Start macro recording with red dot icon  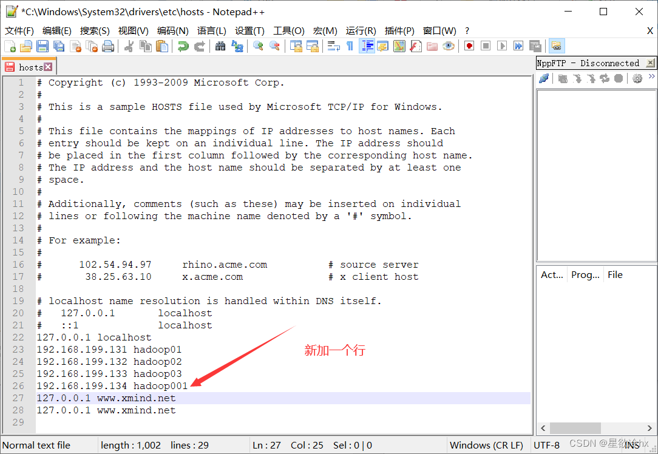(x=469, y=46)
